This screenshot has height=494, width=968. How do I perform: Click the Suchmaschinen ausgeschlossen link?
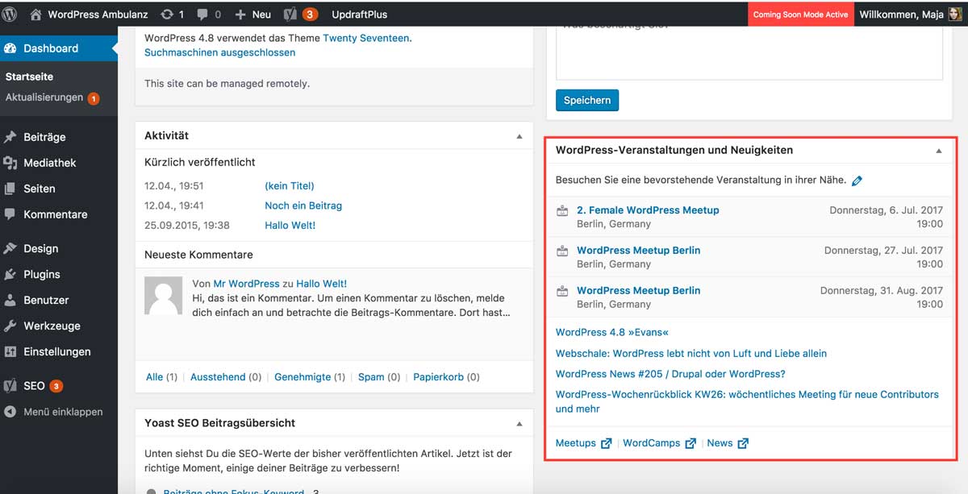(x=220, y=52)
